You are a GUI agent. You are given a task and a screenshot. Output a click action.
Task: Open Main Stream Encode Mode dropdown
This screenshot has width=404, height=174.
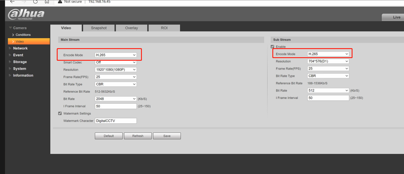116,55
